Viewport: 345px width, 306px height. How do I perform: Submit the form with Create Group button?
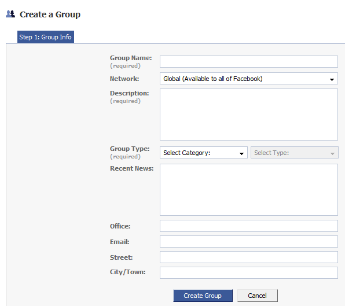click(x=203, y=296)
